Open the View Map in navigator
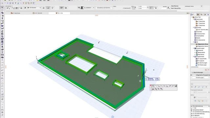 (201, 14)
